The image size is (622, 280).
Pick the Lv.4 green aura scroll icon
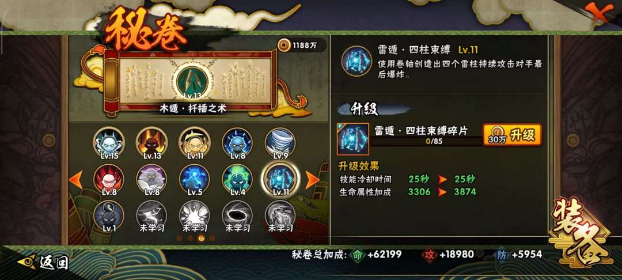click(x=237, y=180)
